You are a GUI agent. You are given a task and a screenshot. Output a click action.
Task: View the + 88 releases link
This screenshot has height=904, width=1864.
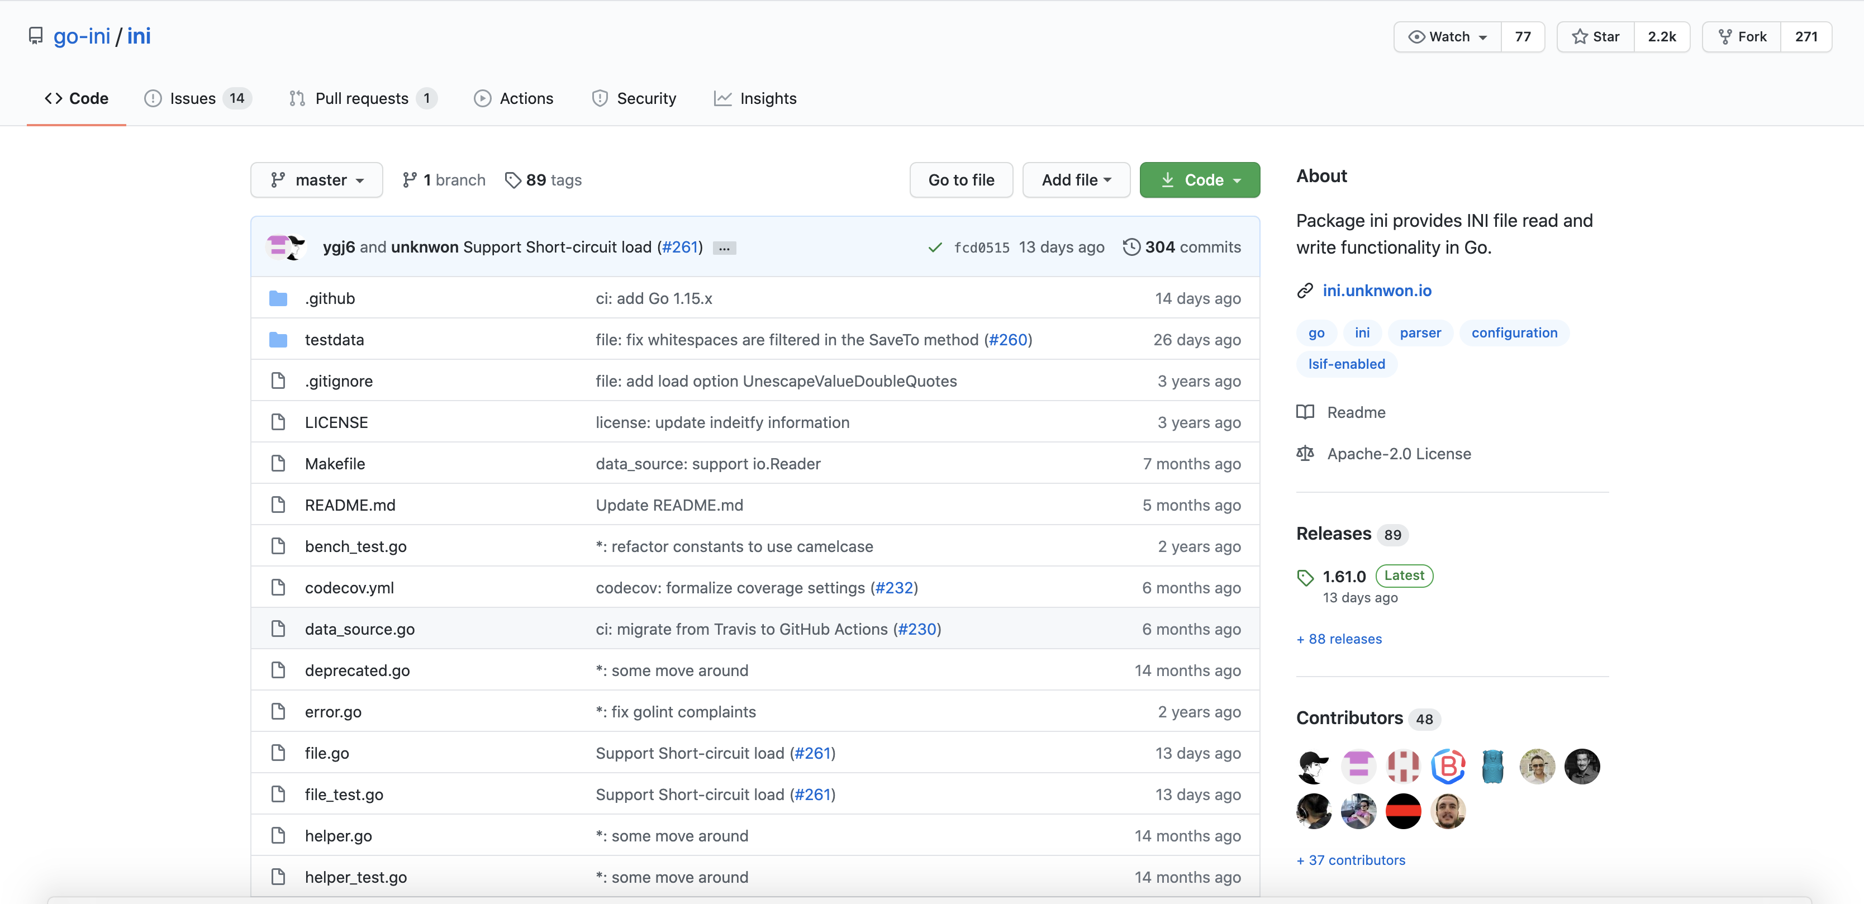[x=1339, y=639]
